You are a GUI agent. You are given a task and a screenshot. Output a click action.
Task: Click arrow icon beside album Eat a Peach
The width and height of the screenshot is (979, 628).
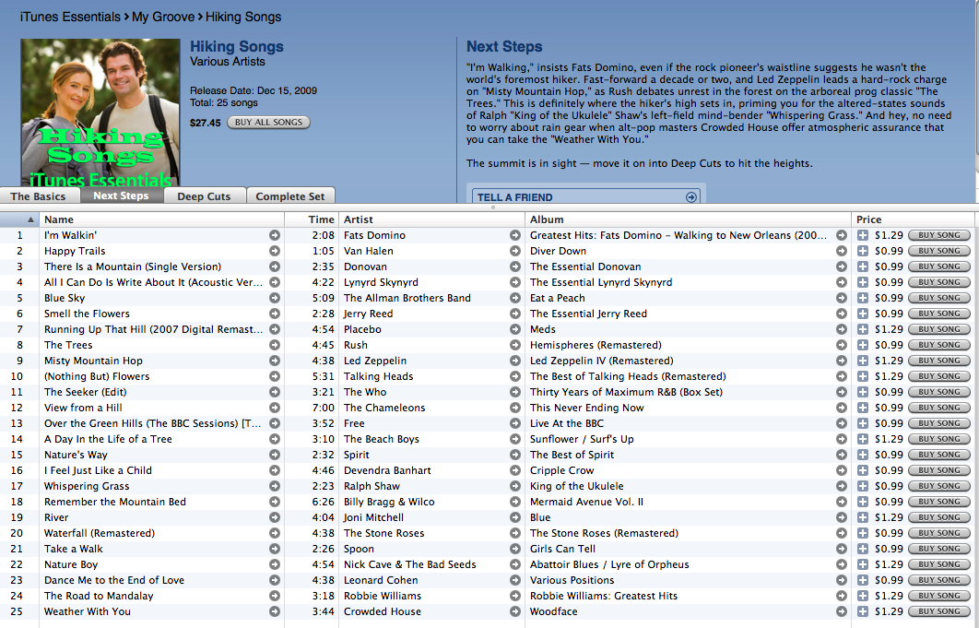842,298
